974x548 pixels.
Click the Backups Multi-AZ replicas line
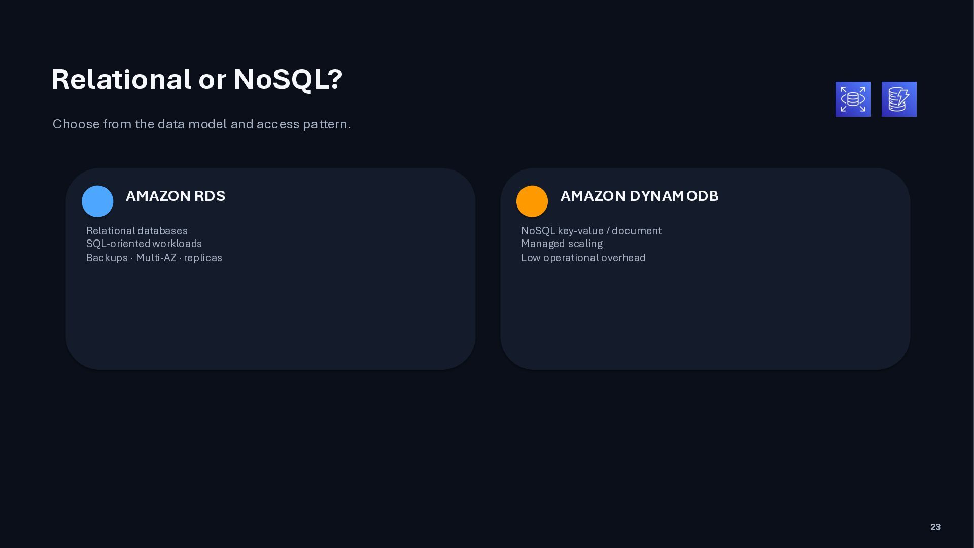[154, 258]
